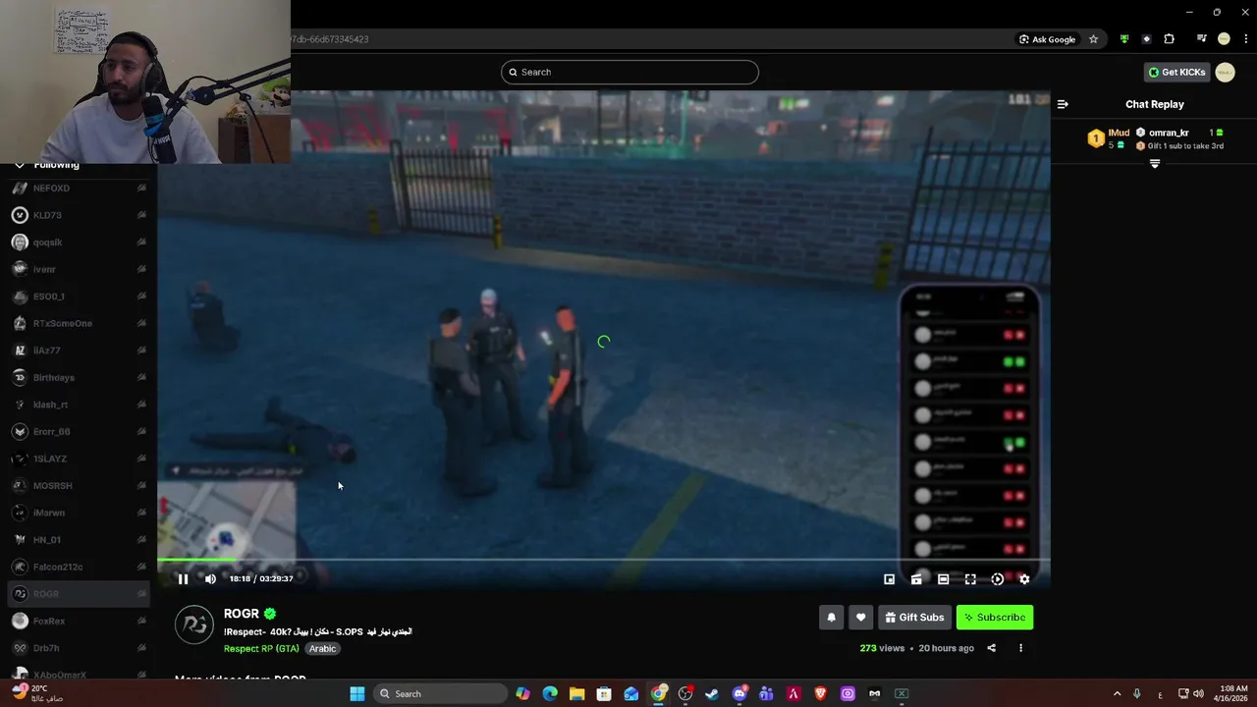This screenshot has height=707, width=1257.
Task: Open Brave browser from the taskbar
Action: tap(820, 694)
